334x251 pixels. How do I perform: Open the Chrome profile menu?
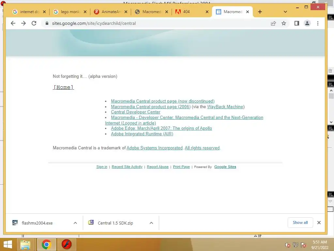point(307,23)
